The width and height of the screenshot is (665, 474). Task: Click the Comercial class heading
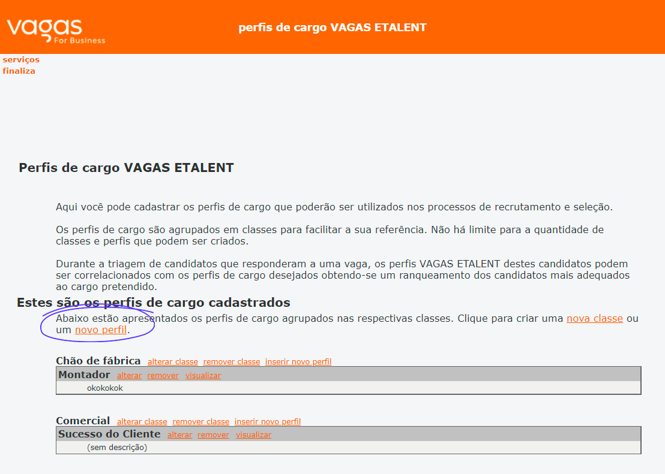83,421
